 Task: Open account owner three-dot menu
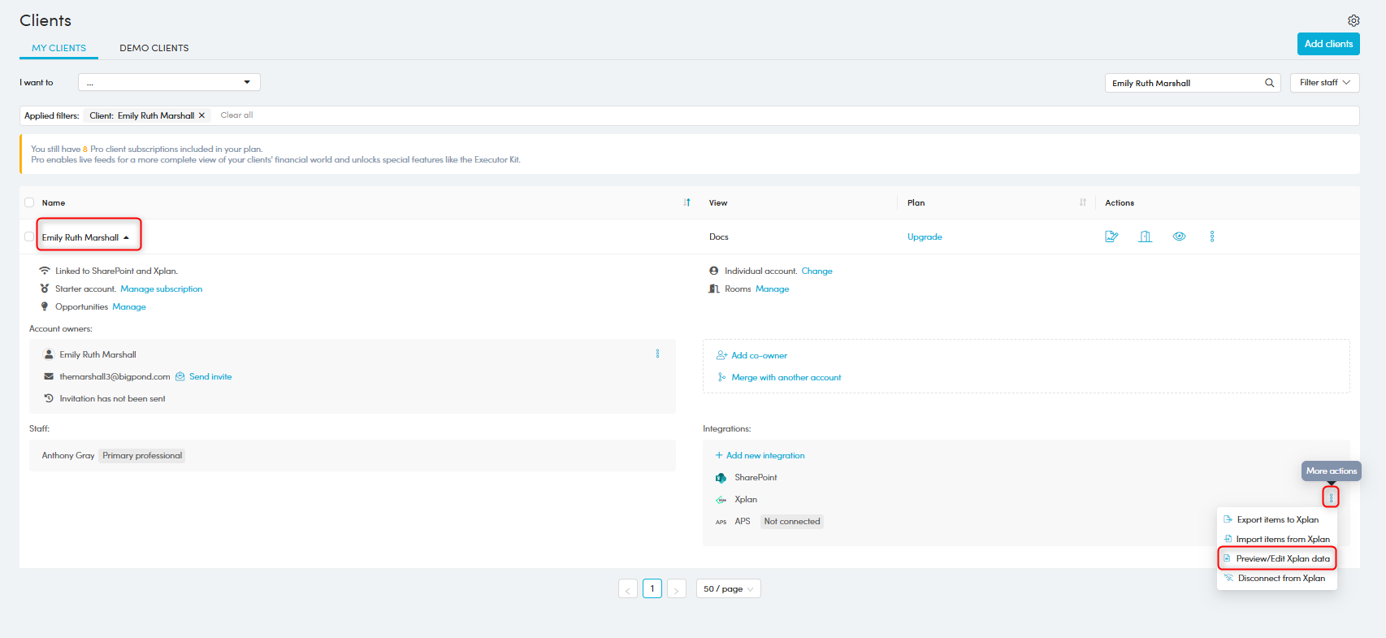tap(657, 354)
